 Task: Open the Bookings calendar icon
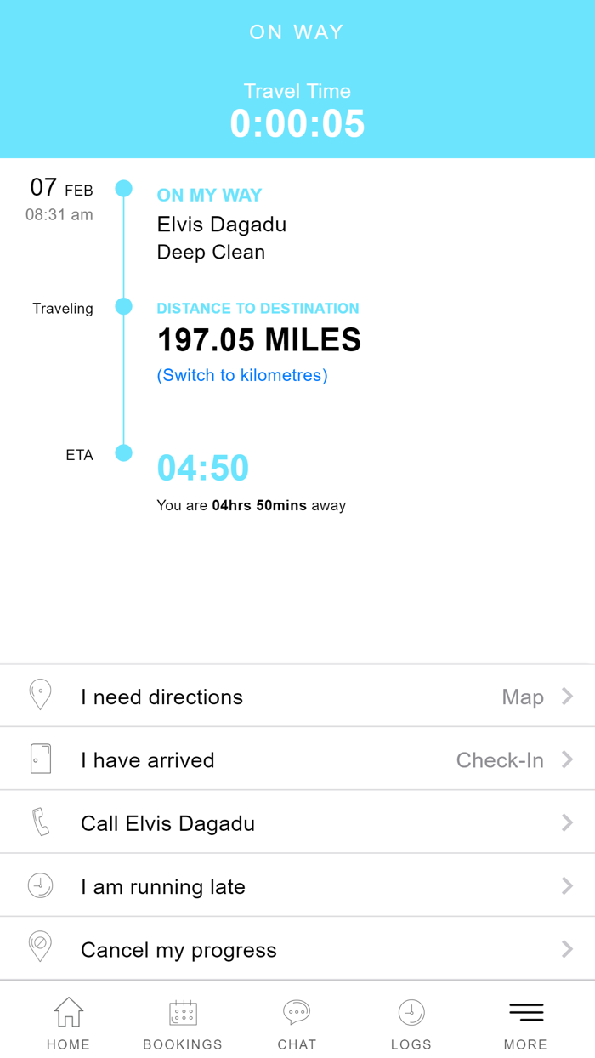[x=183, y=1012]
